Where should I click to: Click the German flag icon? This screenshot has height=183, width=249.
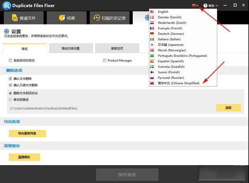[x=152, y=34]
